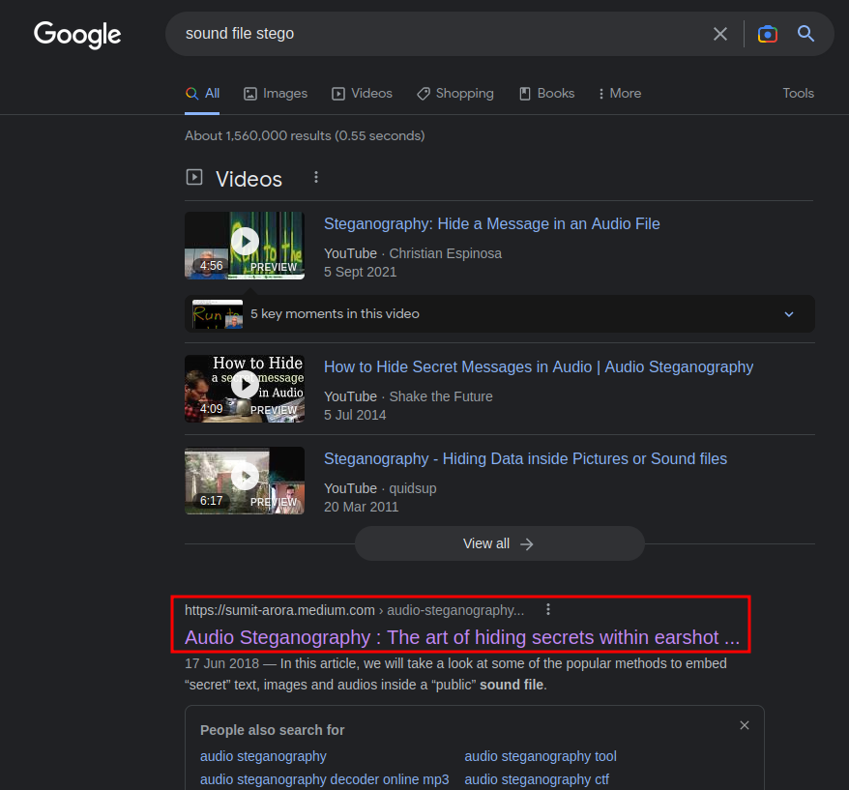
Task: Click the '5 Jul 2014' date text
Action: point(355,415)
